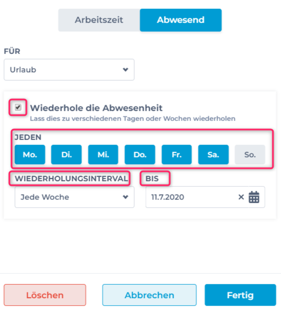Viewport: 281px width, 310px height.
Task: Open the Urlaub dropdown
Action: tap(69, 70)
